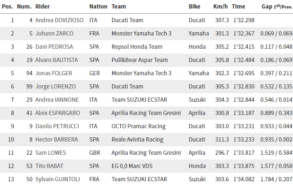Select Hector BARBERA's 311.3 speed value
Image resolution: width=293 pixels, height=186 pixels.
[x=222, y=140]
